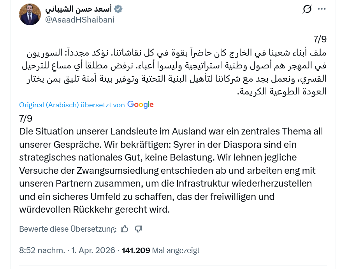341x269 pixels.
Task: Click the "Bewerte diese Übersetzung:" label
Action: point(68,229)
